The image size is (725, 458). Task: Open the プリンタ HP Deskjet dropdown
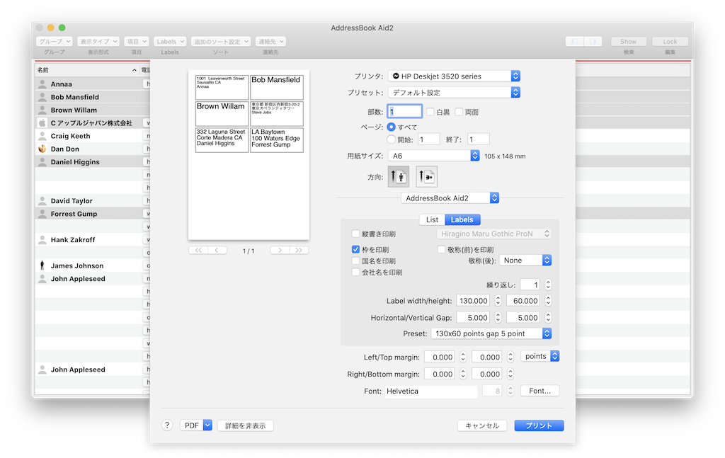[x=454, y=76]
